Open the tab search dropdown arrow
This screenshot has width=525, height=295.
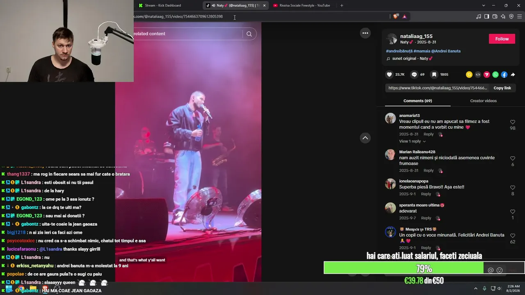484,5
